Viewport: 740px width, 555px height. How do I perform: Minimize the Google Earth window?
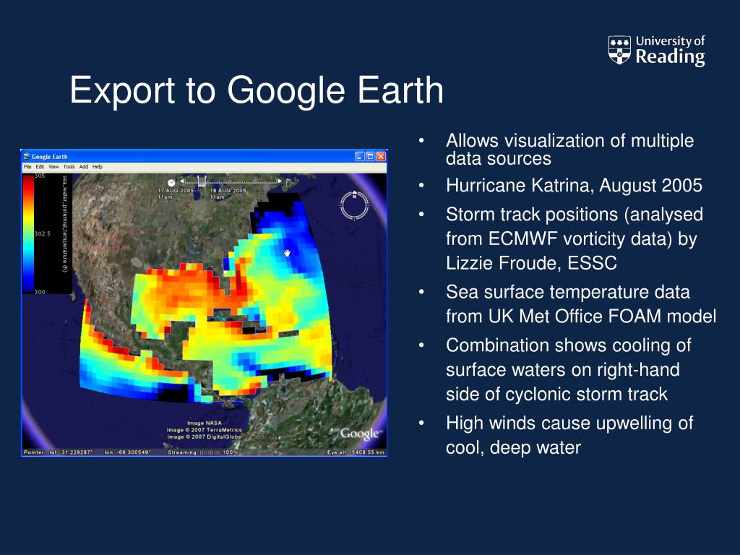[360, 156]
